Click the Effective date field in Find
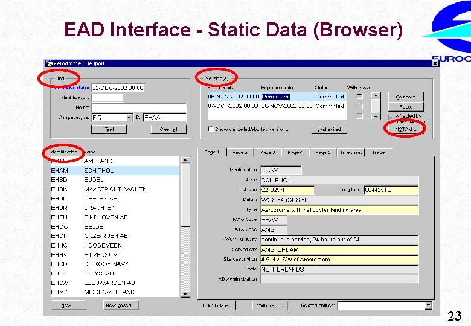The width and height of the screenshot is (471, 326). (x=118, y=88)
